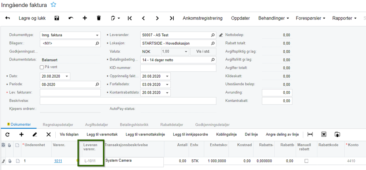This screenshot has width=366, height=170.
Task: Go to the last record
Action: click(172, 18)
